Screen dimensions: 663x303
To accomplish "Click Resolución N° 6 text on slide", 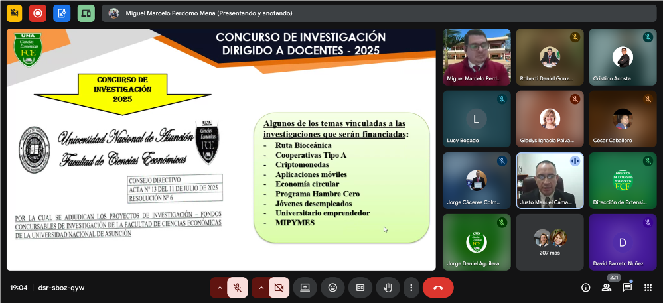I will coord(151,198).
